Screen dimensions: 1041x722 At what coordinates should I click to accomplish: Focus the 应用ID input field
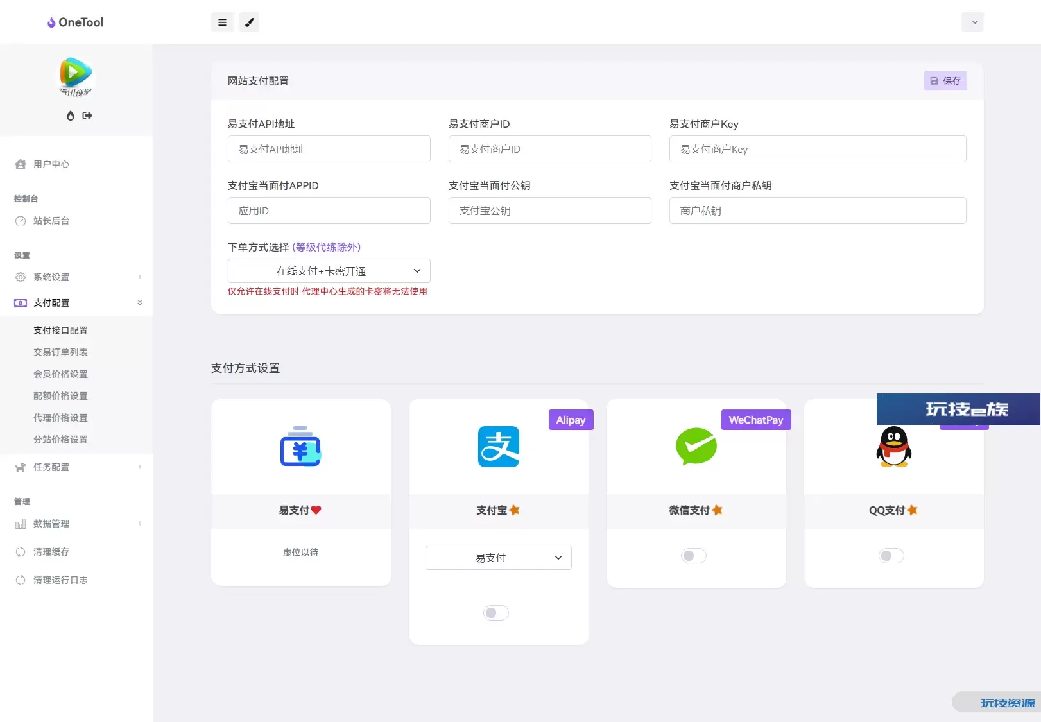click(x=329, y=211)
